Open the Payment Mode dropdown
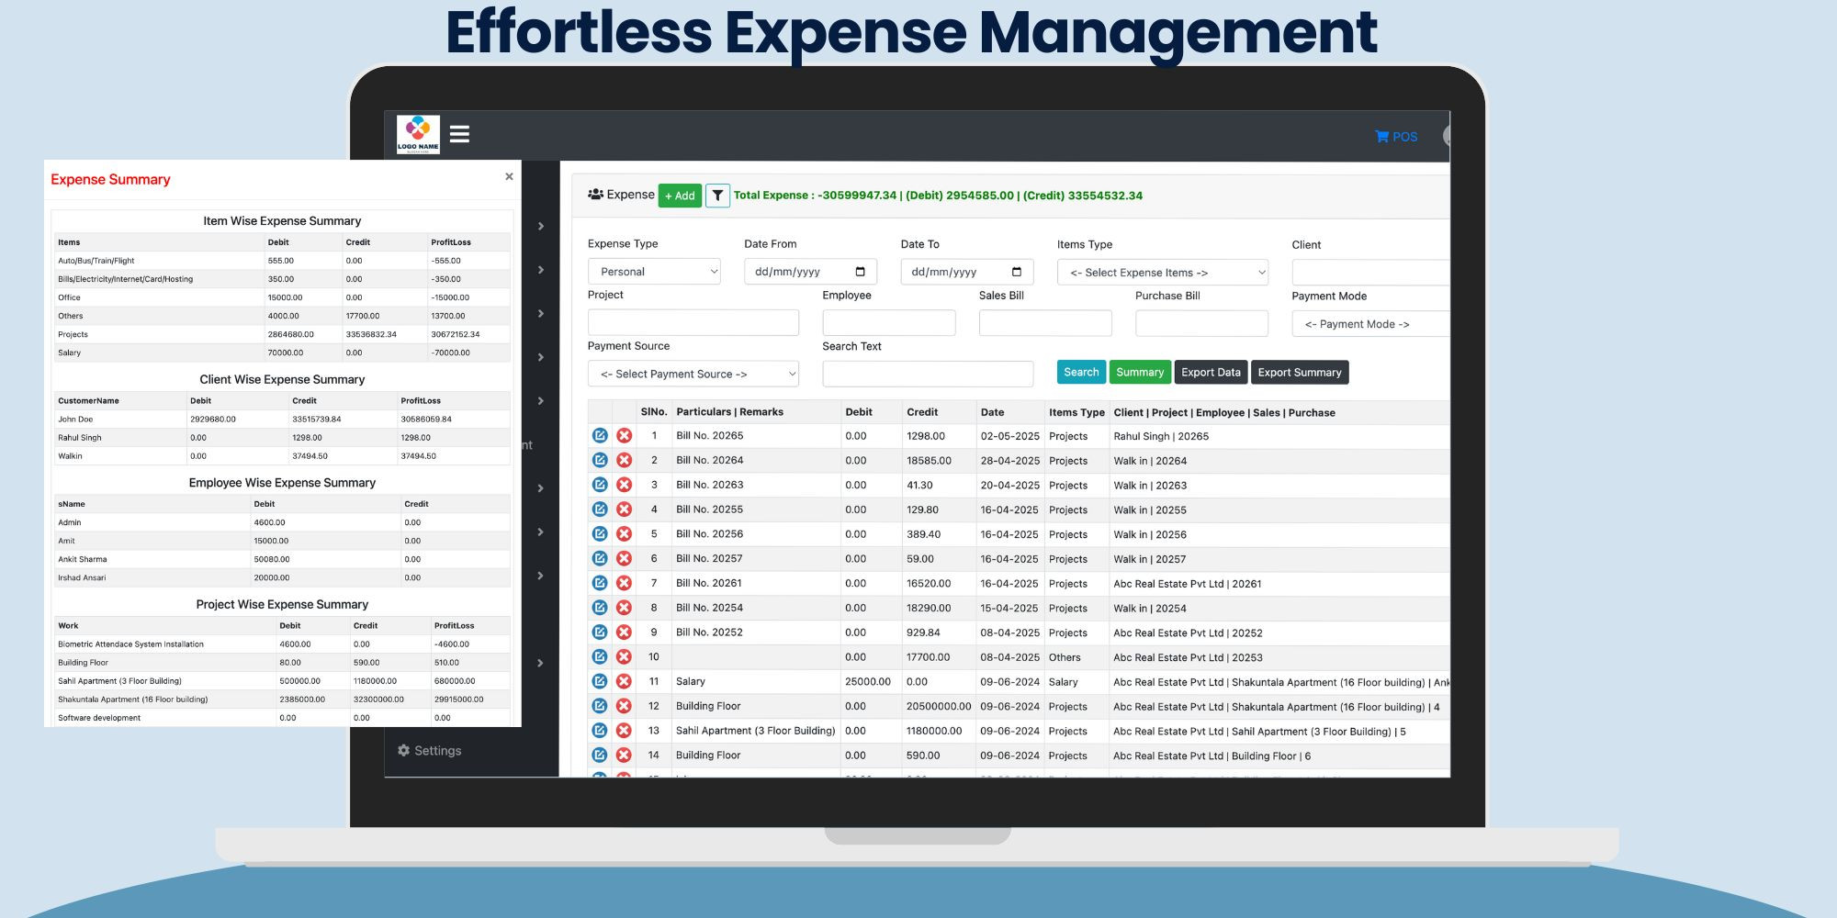Image resolution: width=1837 pixels, height=918 pixels. pos(1369,324)
